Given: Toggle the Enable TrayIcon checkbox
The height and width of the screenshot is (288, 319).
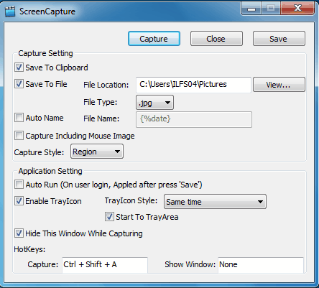Looking at the screenshot, I should (19, 201).
